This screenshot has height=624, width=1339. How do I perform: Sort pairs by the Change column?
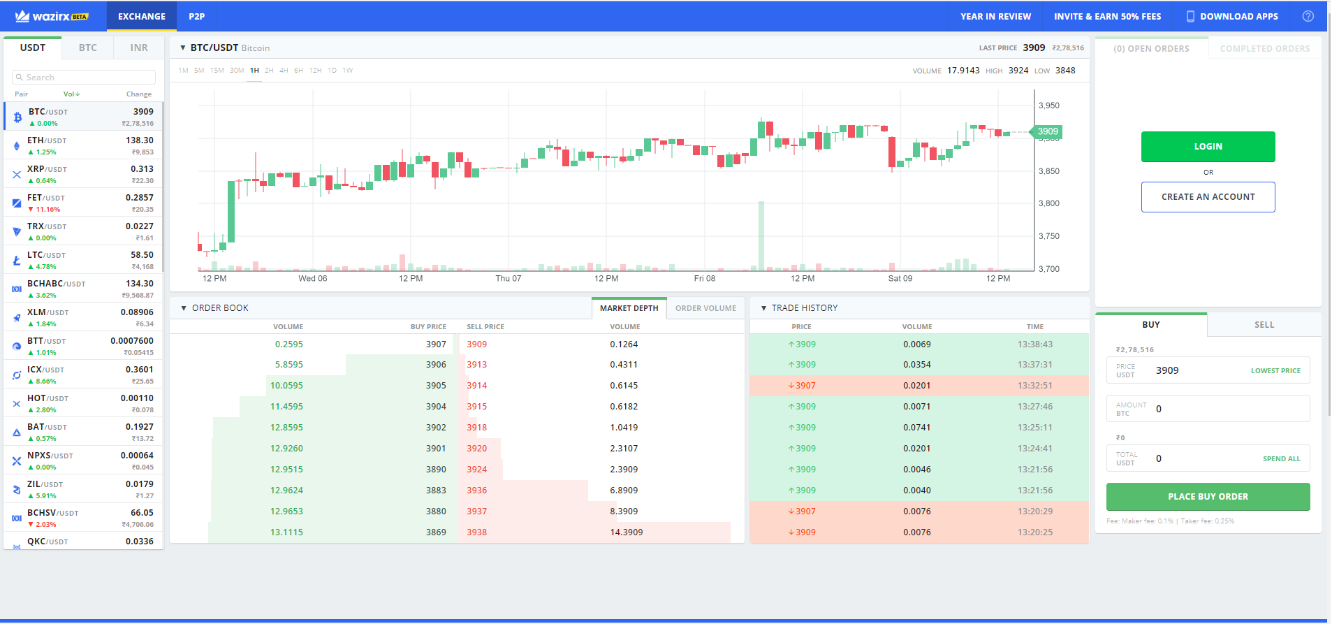pyautogui.click(x=139, y=94)
